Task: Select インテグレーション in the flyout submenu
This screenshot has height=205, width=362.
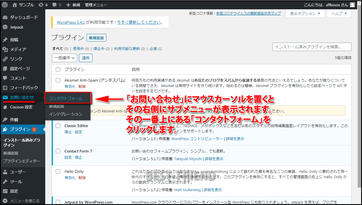Action: (66, 114)
